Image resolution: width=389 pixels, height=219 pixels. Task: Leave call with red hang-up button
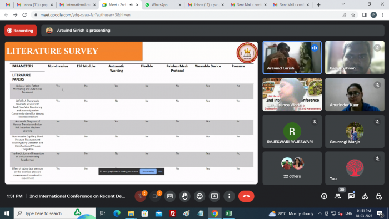246,196
